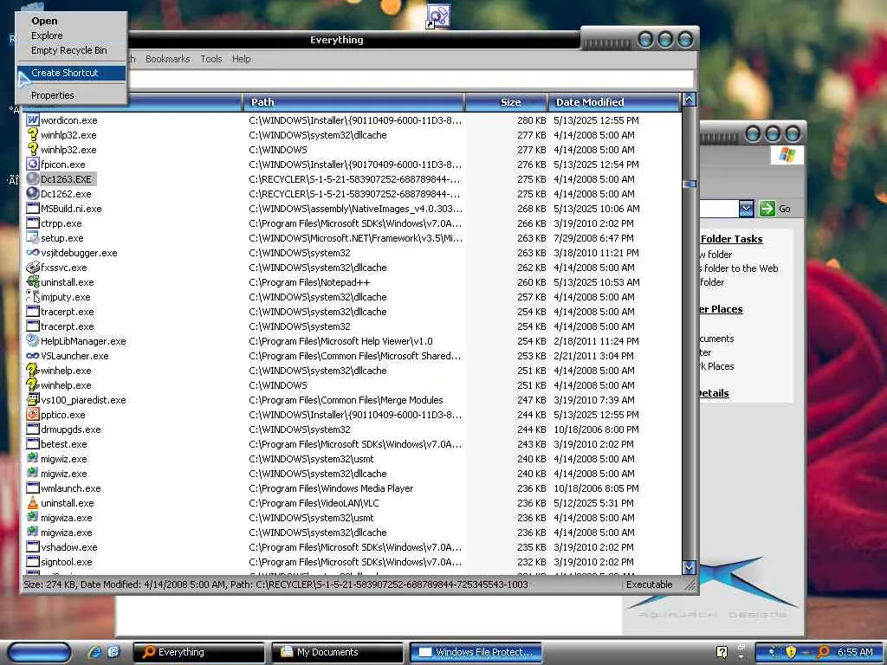Collapse Folder Tasks panel in My Documents
This screenshot has height=665, width=887.
[x=731, y=239]
